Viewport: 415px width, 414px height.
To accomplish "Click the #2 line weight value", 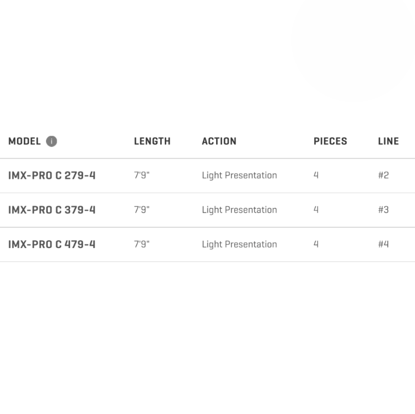I will pyautogui.click(x=383, y=175).
